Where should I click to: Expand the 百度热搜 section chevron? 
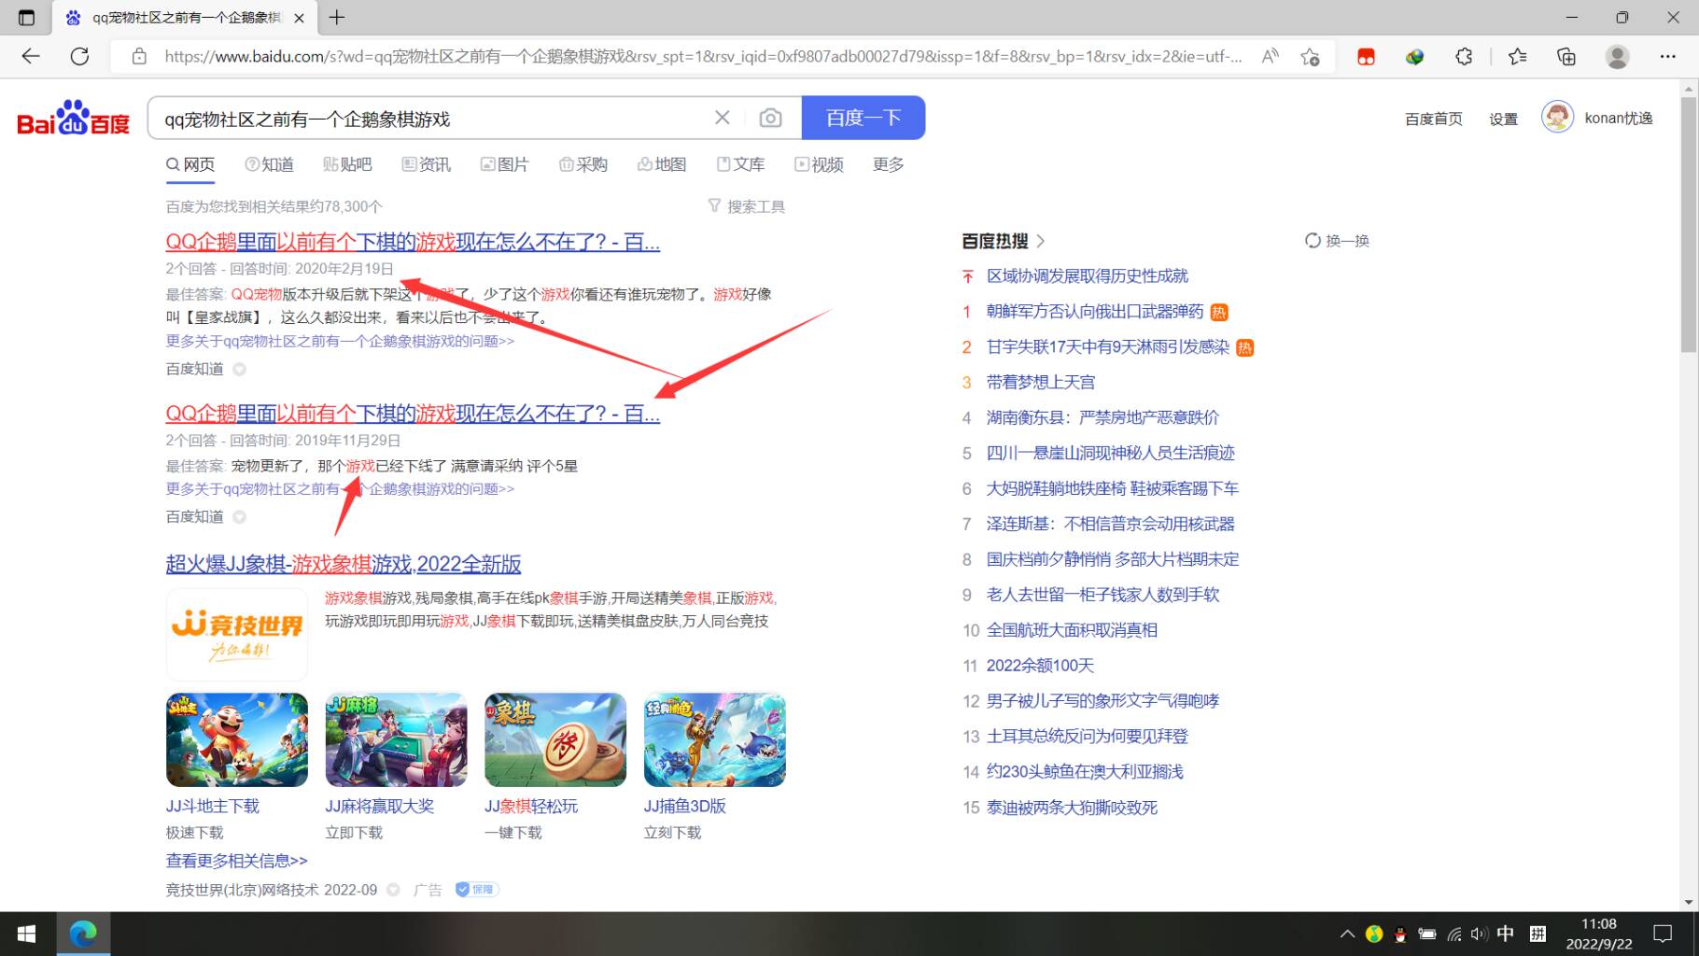[1040, 241]
